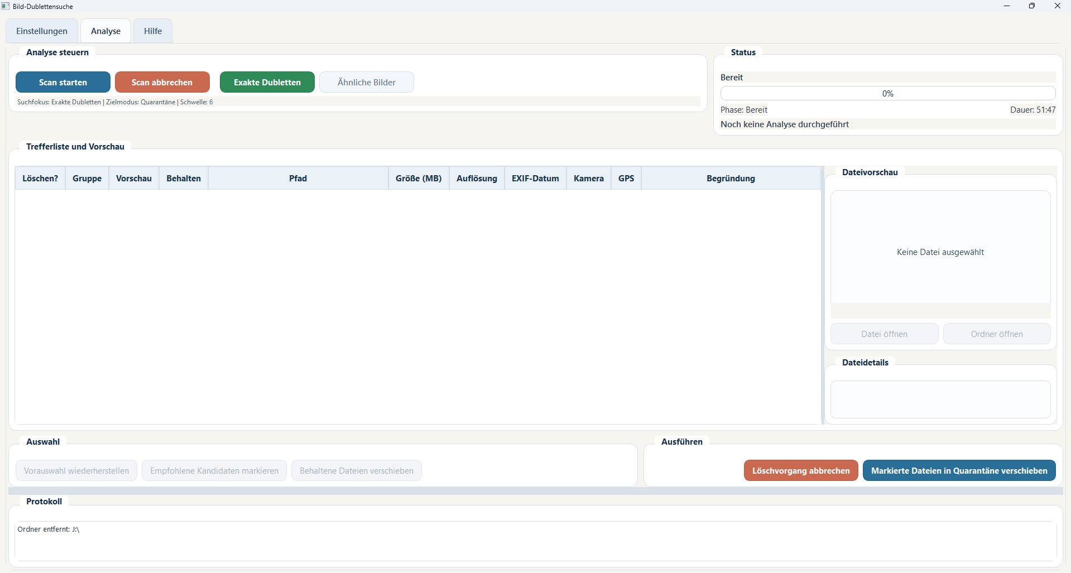Switch to Ähnliche Bilder mode
Viewport: 1071px width, 573px height.
pos(366,82)
